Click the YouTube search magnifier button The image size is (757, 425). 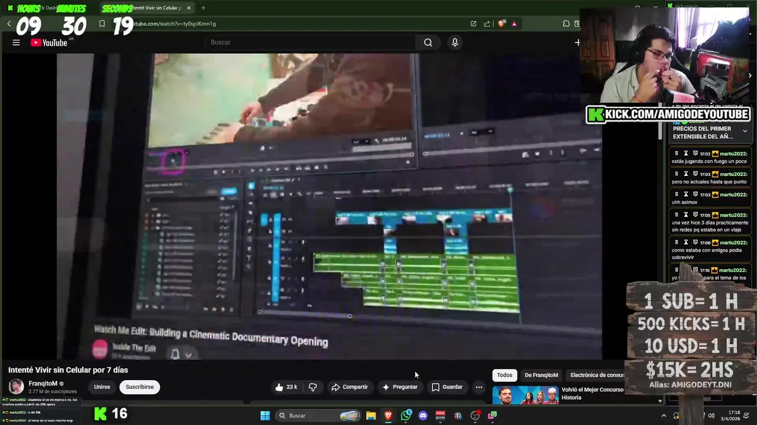pos(428,42)
